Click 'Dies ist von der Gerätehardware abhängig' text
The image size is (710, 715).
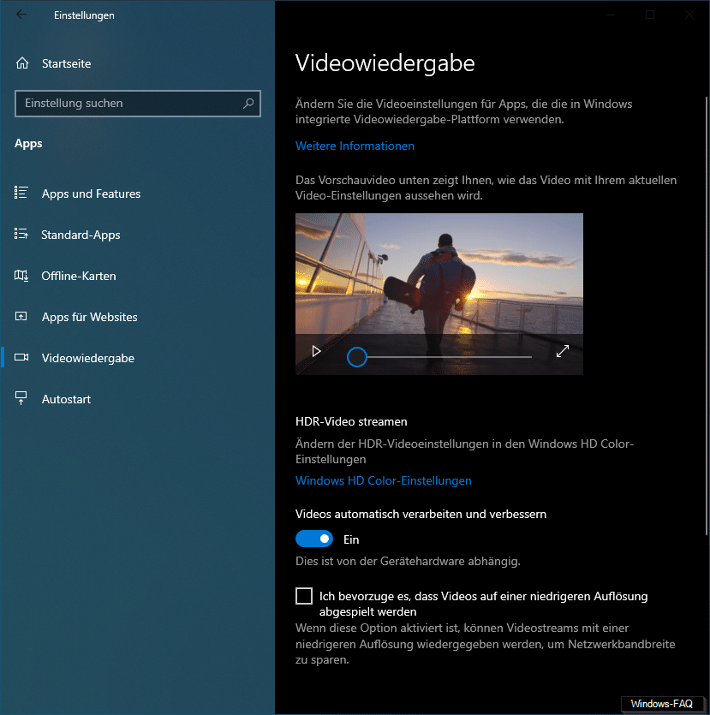pos(408,561)
